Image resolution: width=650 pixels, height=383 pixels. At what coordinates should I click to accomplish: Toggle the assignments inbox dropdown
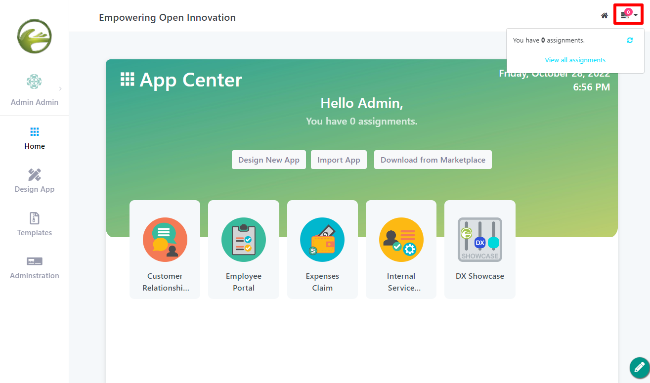pos(629,14)
